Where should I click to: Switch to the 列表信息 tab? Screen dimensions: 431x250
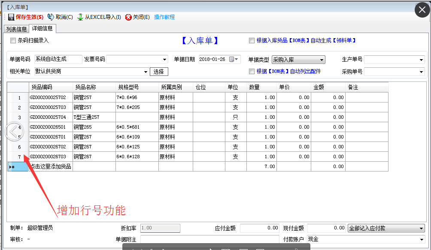pos(16,29)
